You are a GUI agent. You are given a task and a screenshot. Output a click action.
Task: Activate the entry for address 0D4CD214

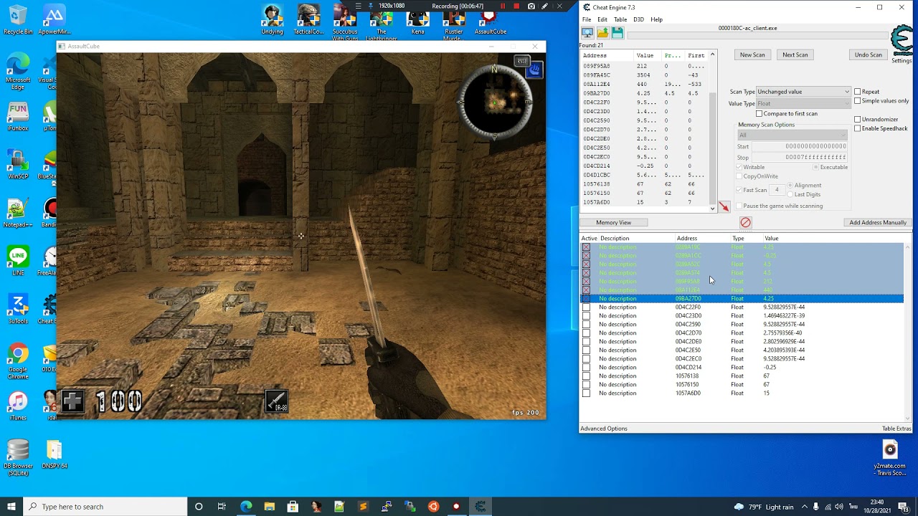[x=586, y=368]
